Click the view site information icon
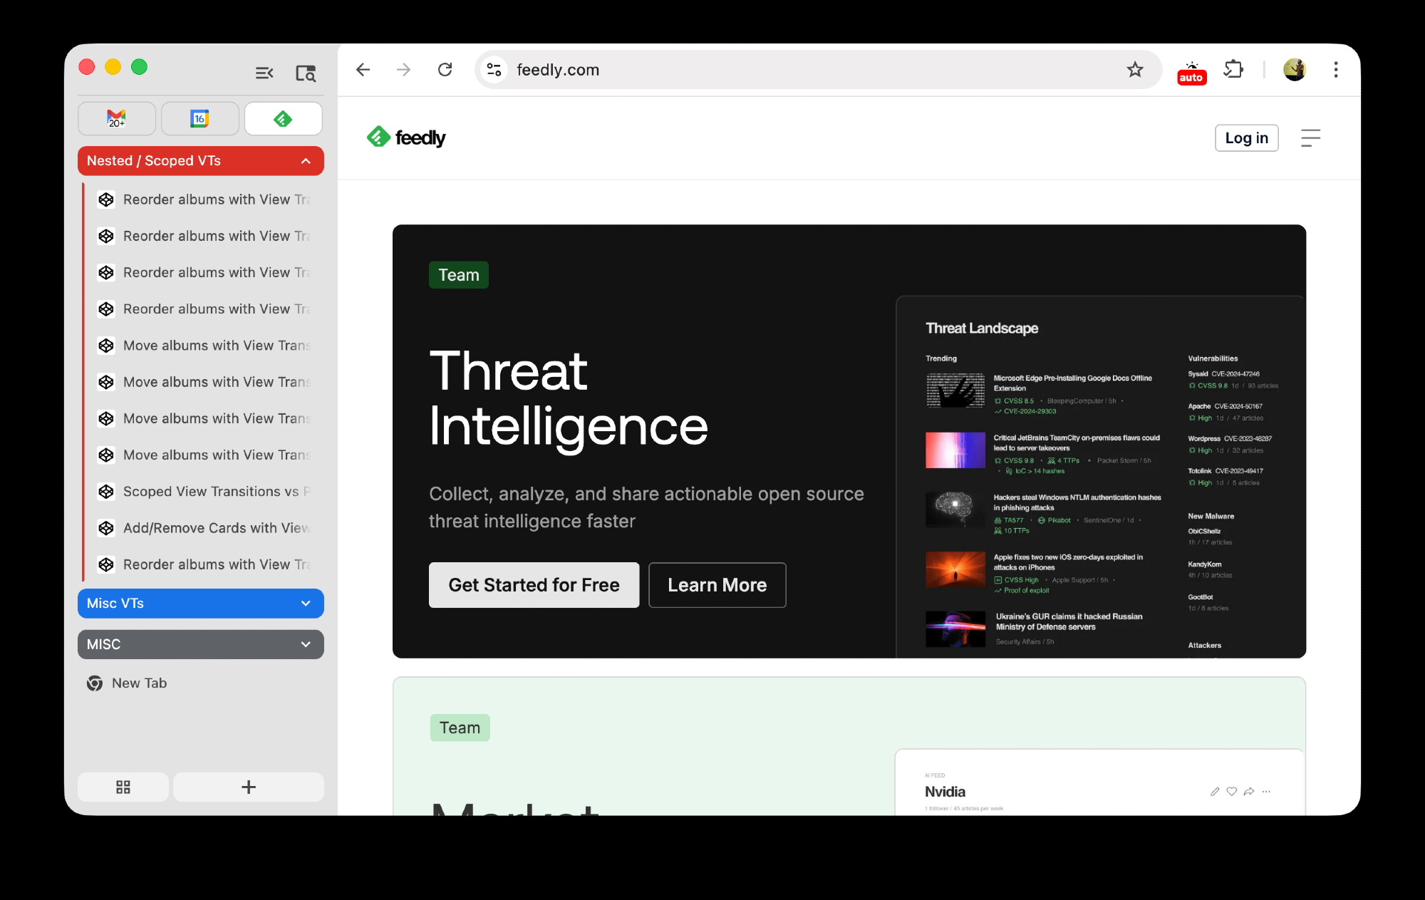Image resolution: width=1425 pixels, height=900 pixels. coord(494,70)
